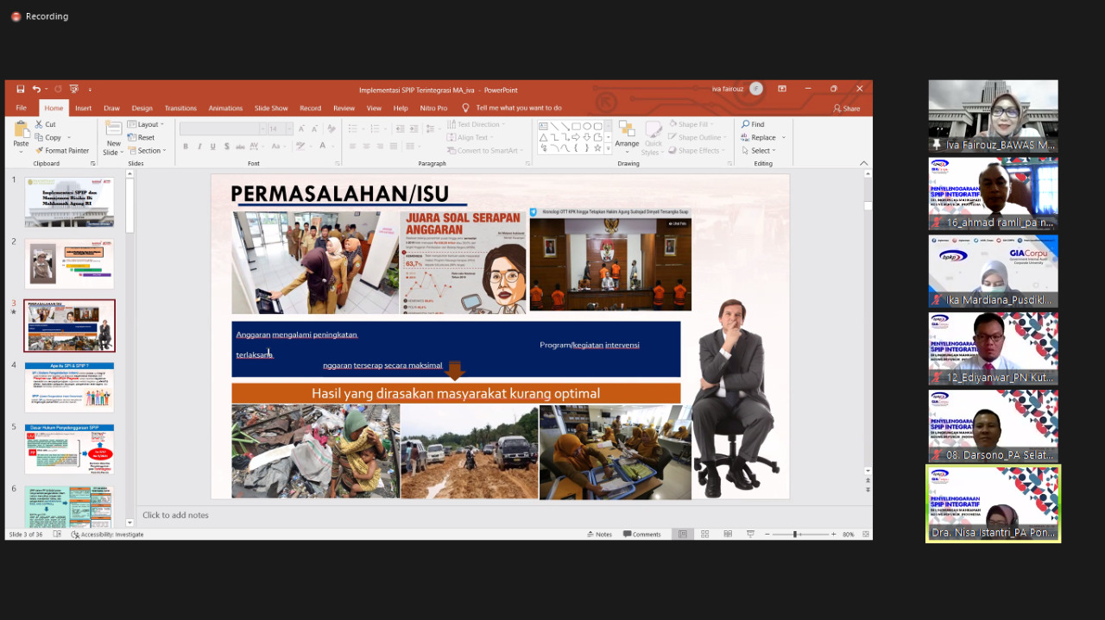Align text to the left
The width and height of the screenshot is (1105, 620).
(x=352, y=147)
